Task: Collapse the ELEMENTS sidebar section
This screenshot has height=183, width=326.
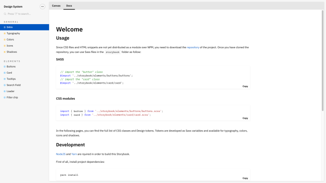Action: click(12, 61)
